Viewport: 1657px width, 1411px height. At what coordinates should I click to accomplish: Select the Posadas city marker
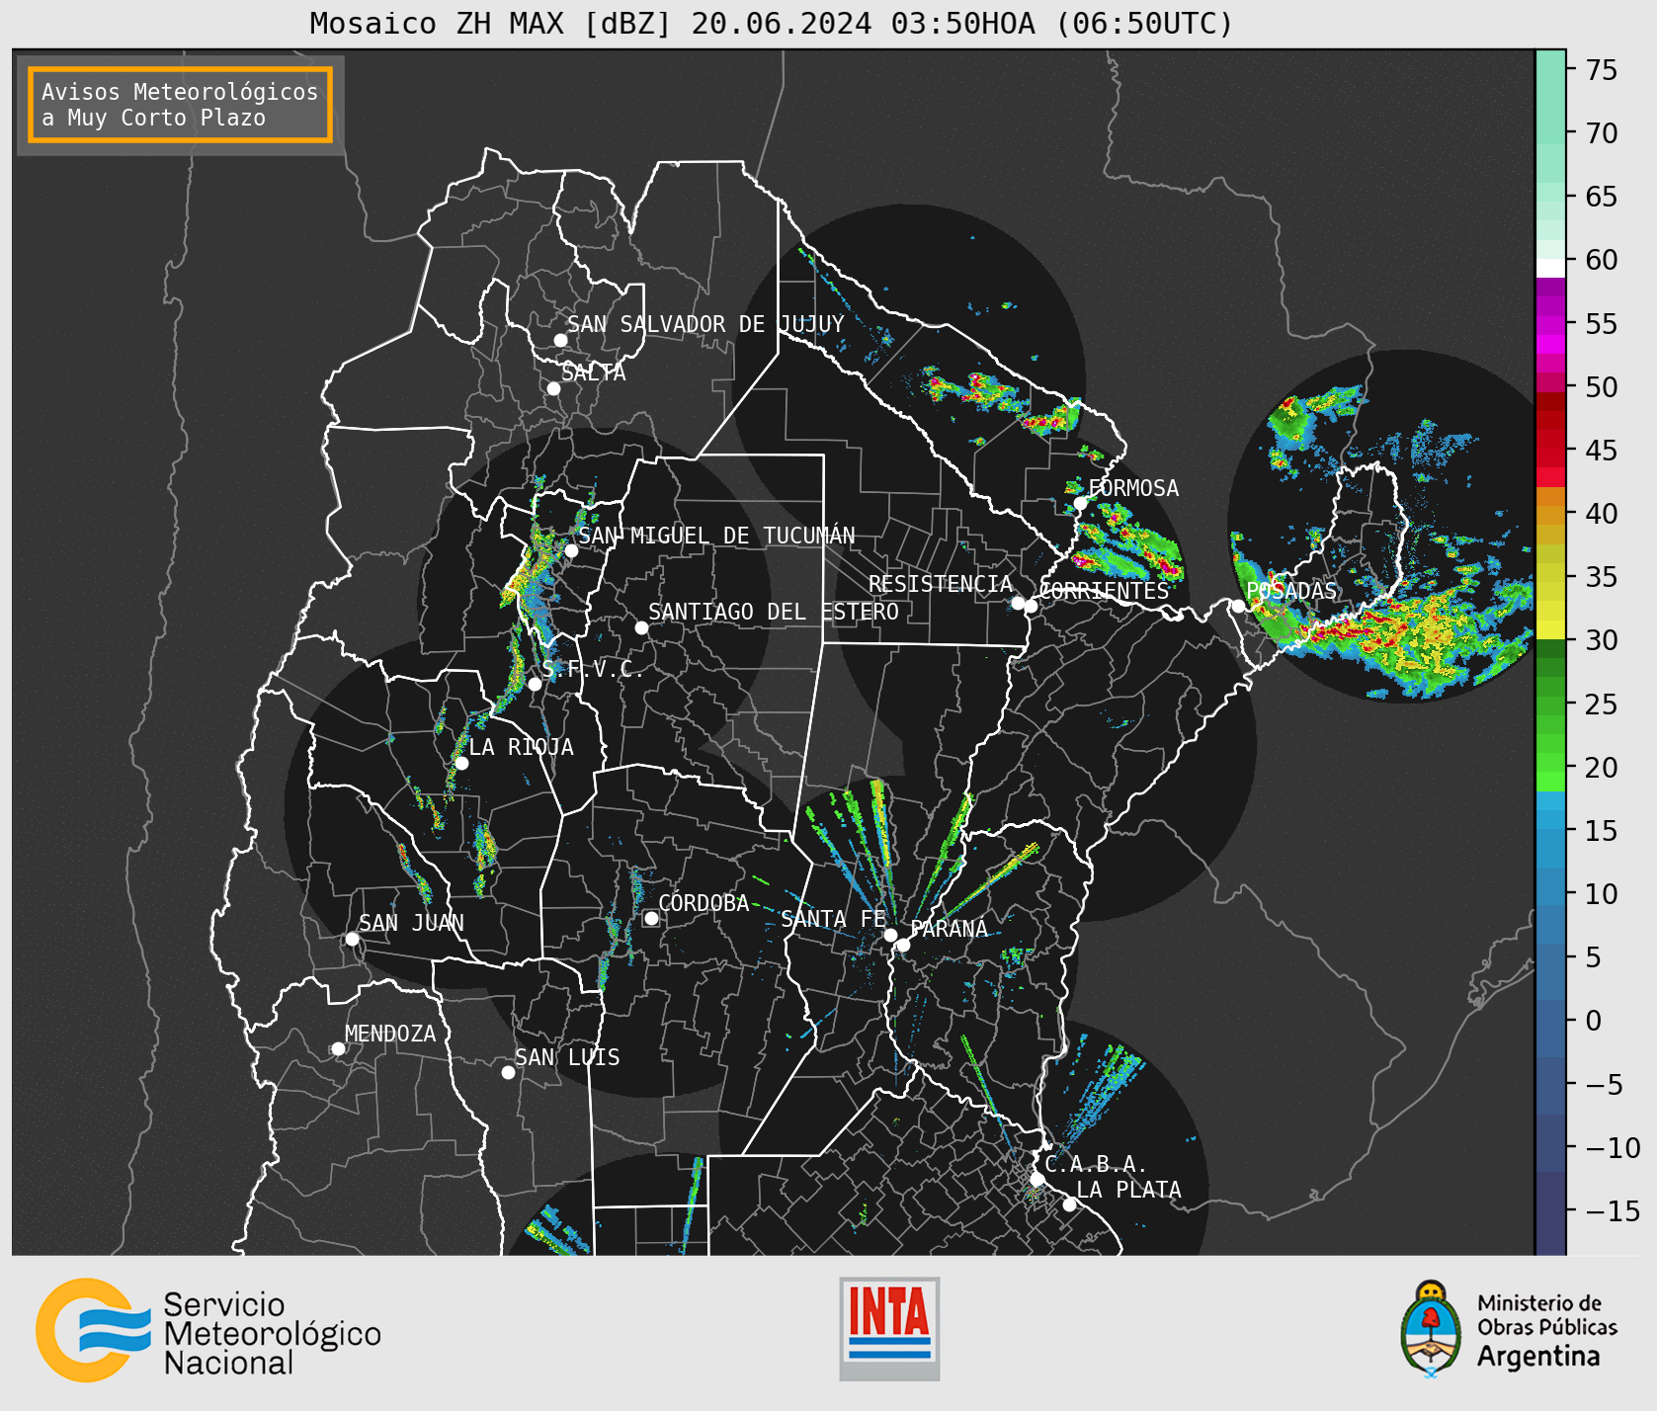pos(1238,606)
